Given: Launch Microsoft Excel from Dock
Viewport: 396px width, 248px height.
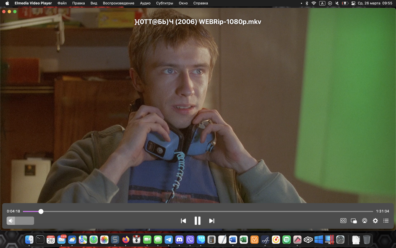Looking at the screenshot, I should click(244, 240).
